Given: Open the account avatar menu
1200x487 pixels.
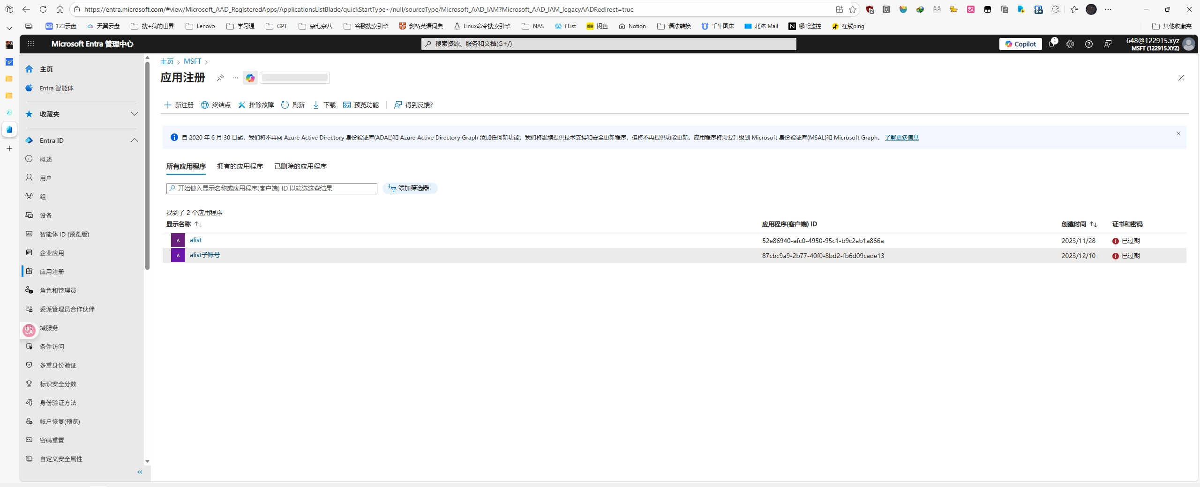Looking at the screenshot, I should [x=1189, y=44].
